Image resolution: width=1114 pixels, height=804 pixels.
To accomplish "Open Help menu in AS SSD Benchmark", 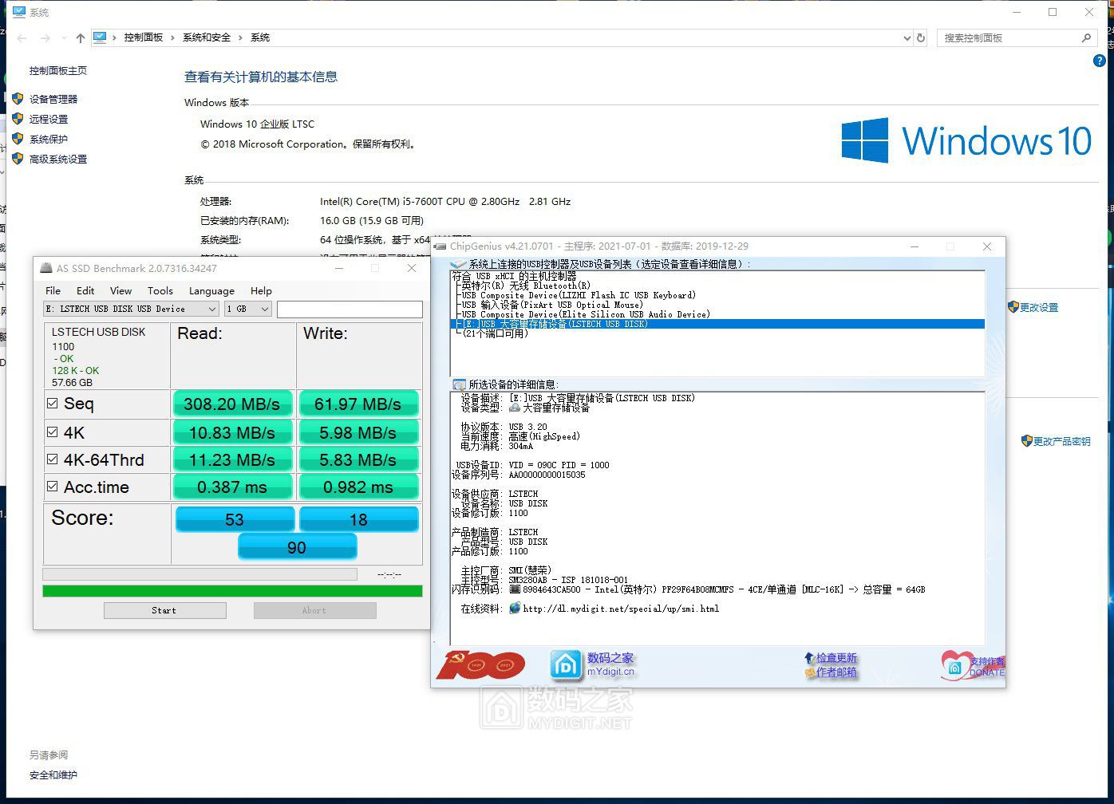I will (261, 290).
